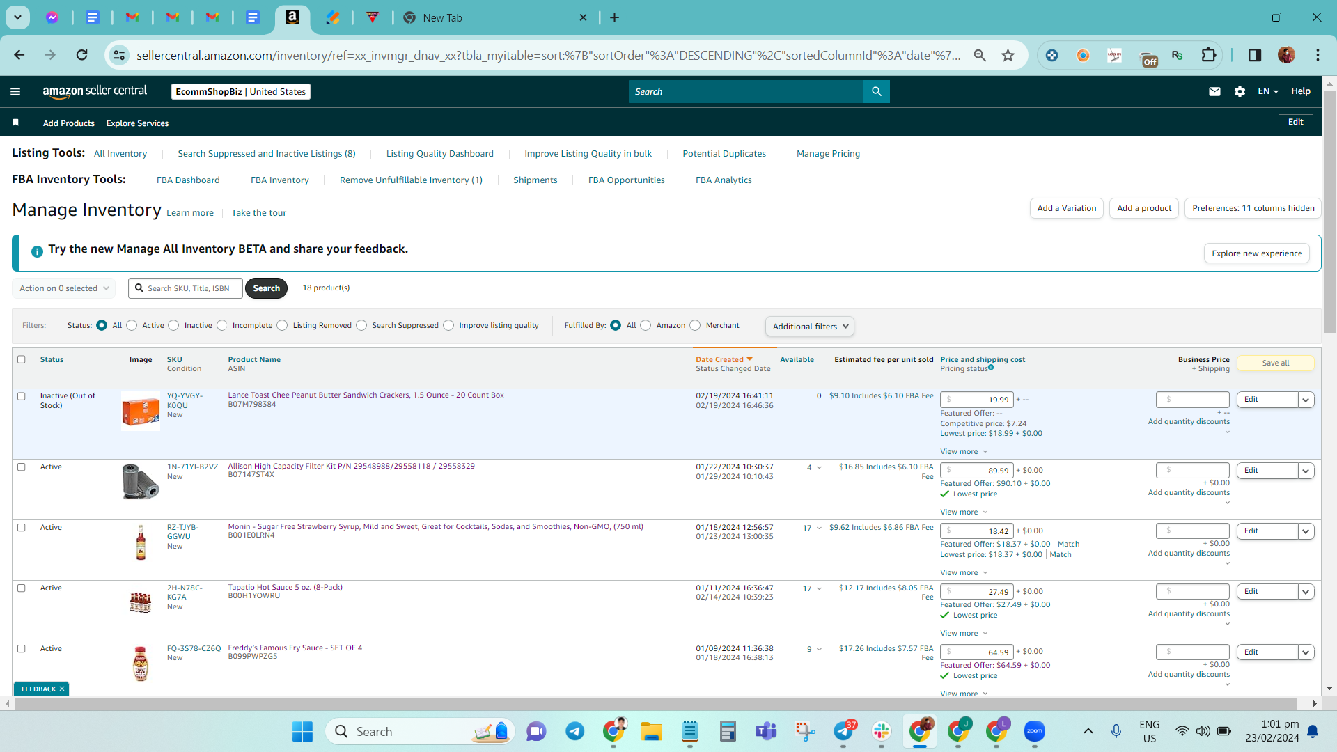View site information icon in address bar
This screenshot has width=1337, height=752.
tap(120, 55)
